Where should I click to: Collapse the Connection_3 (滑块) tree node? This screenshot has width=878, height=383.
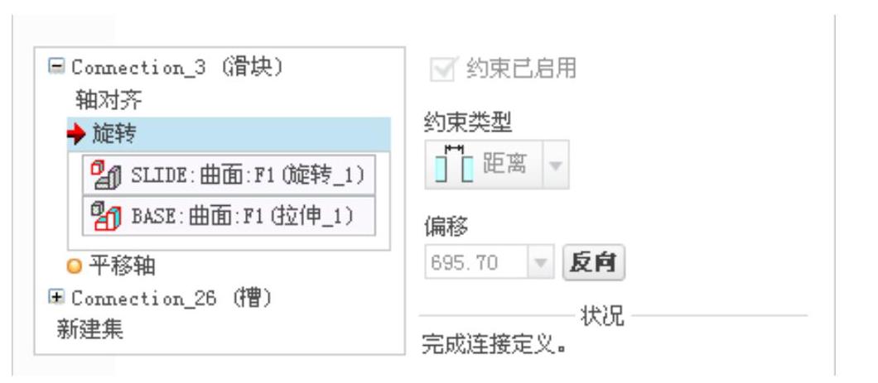[56, 66]
